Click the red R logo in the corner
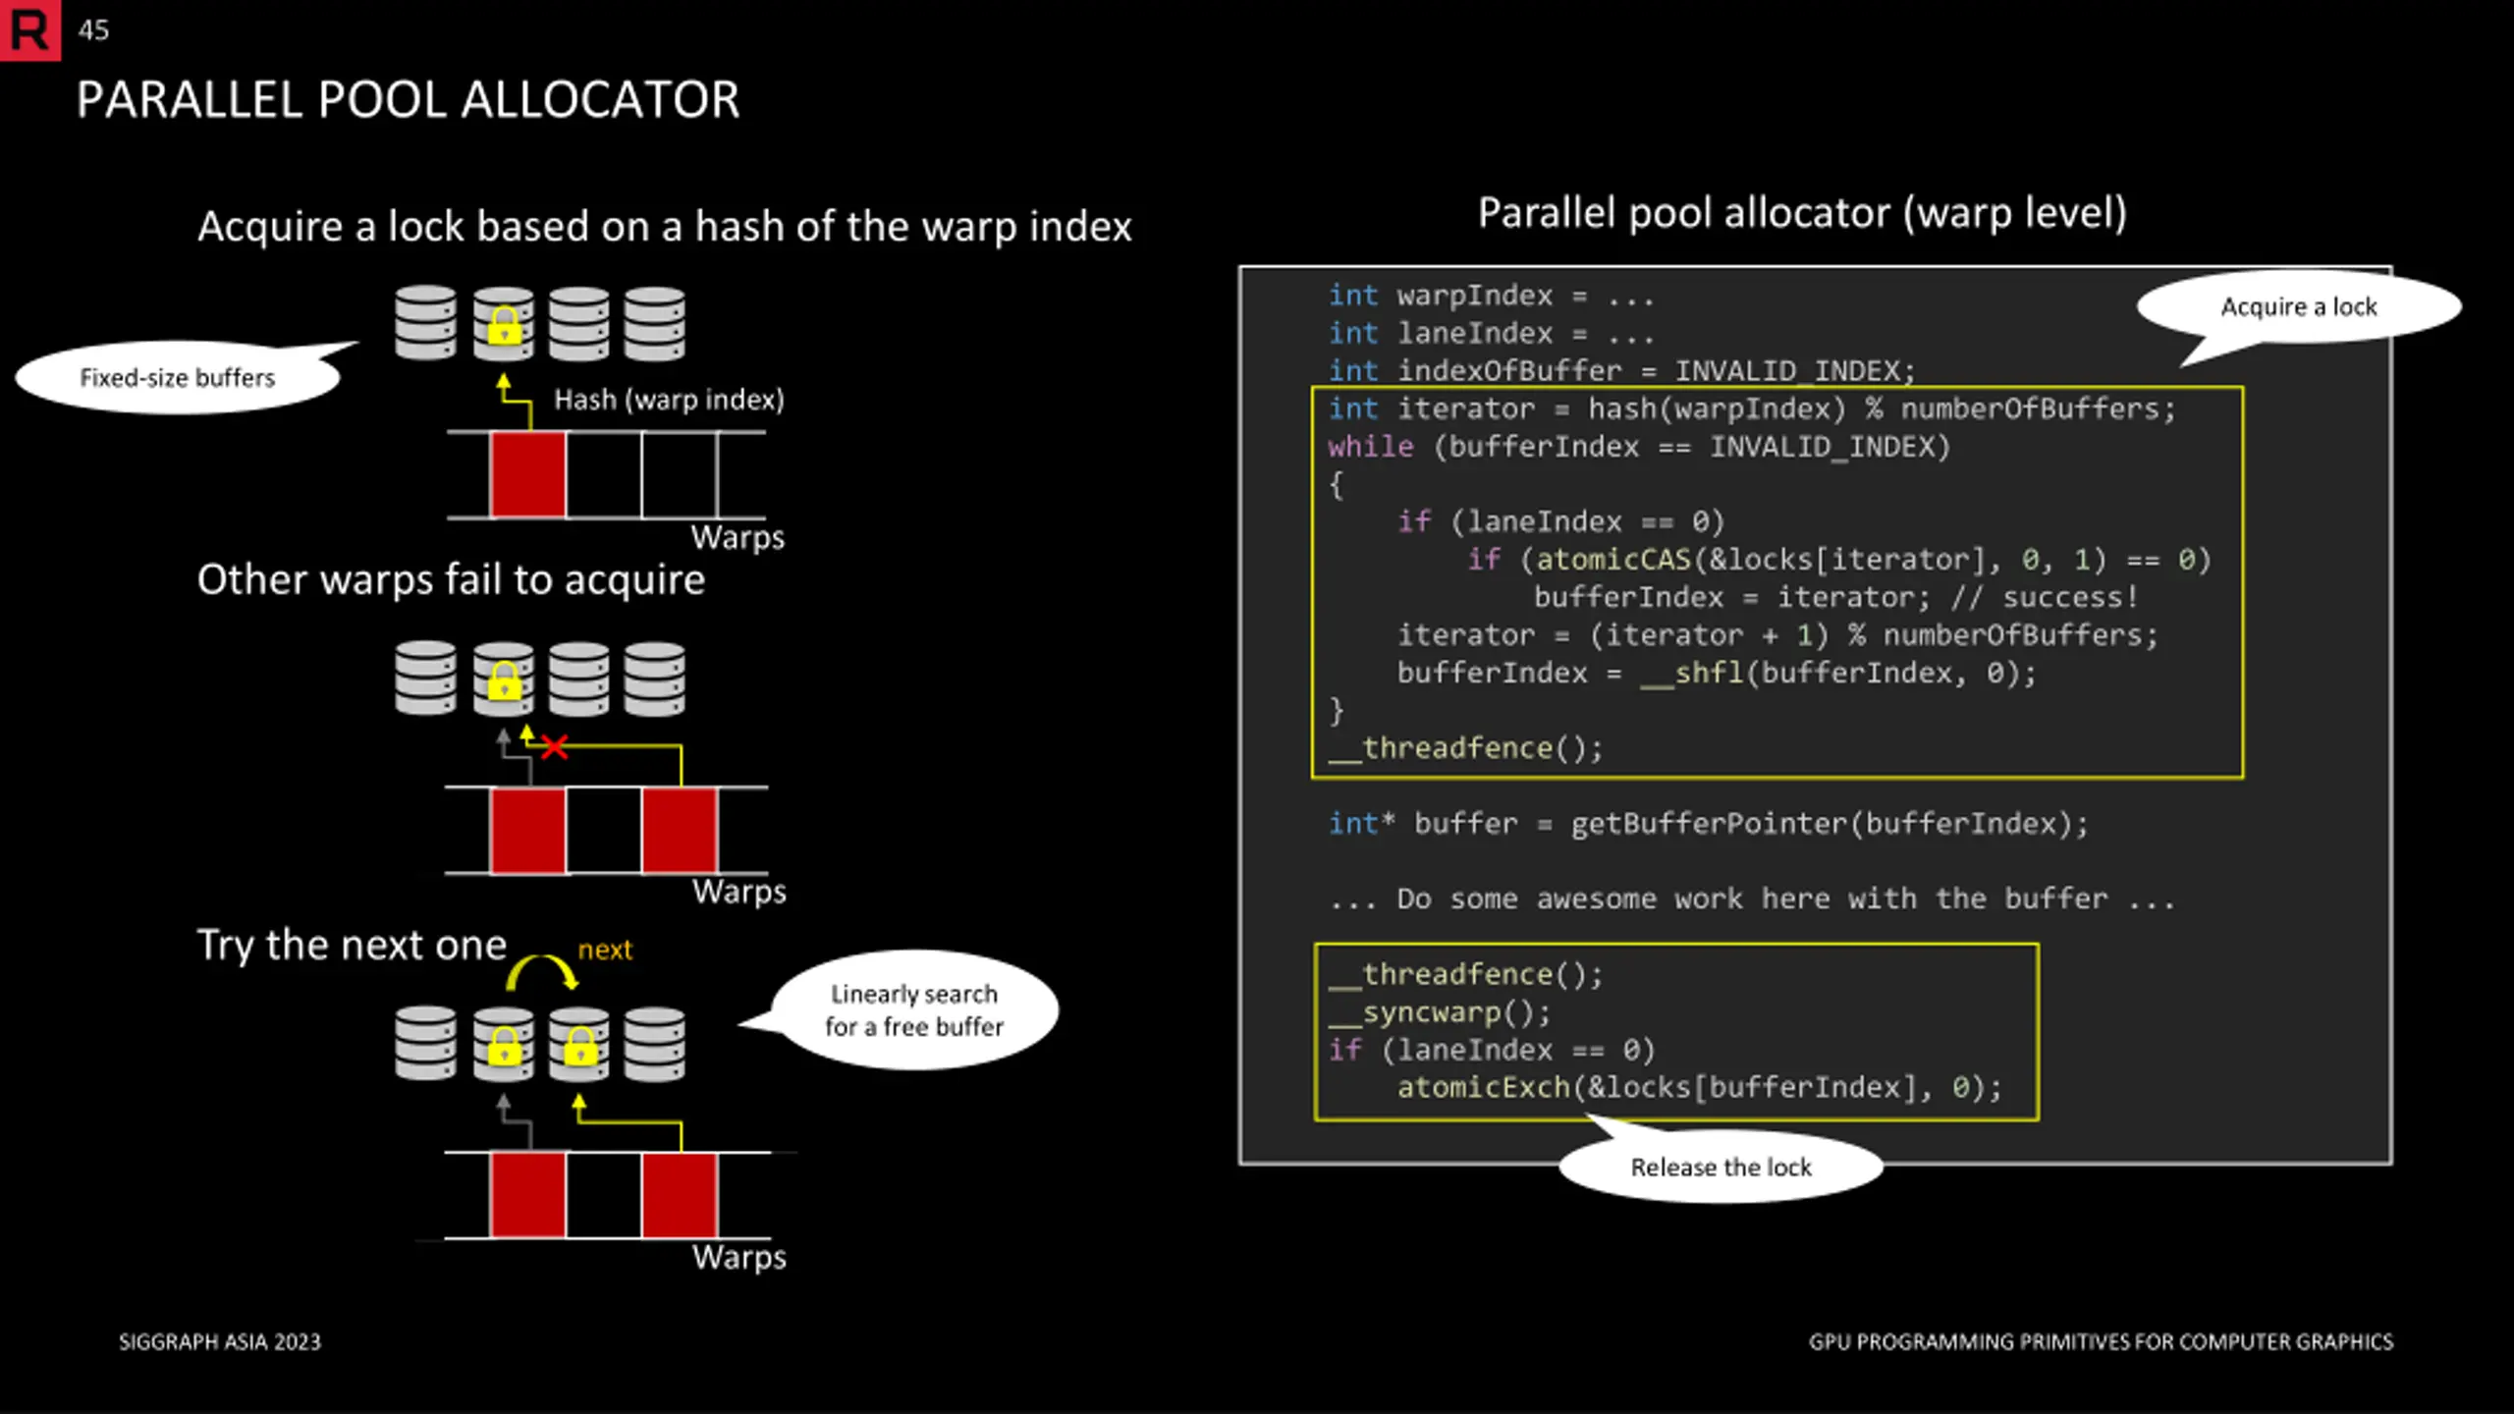Image resolution: width=2514 pixels, height=1414 pixels. (29, 29)
